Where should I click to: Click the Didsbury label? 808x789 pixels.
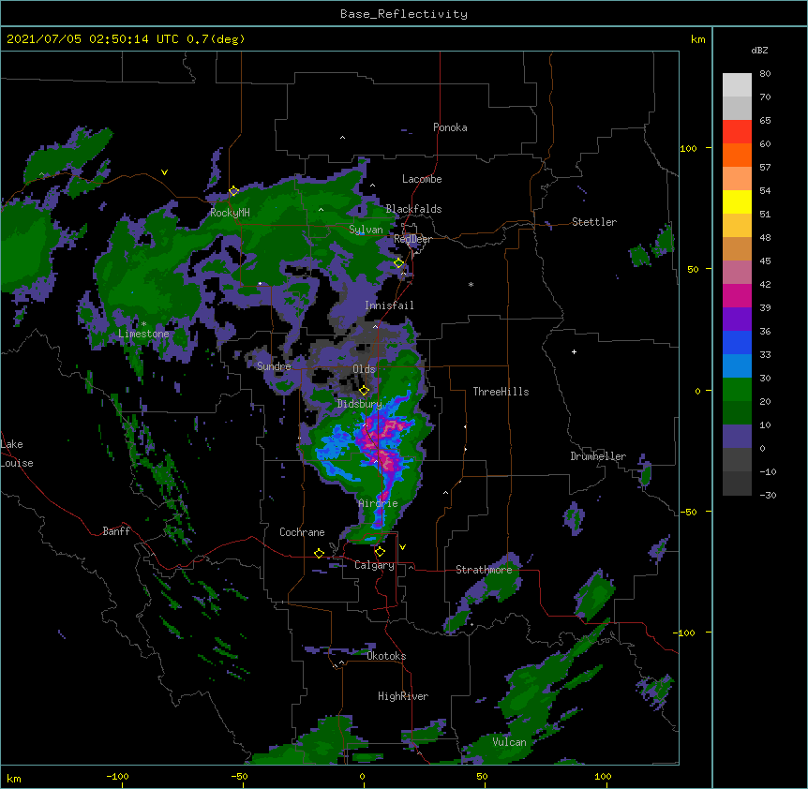(x=360, y=404)
